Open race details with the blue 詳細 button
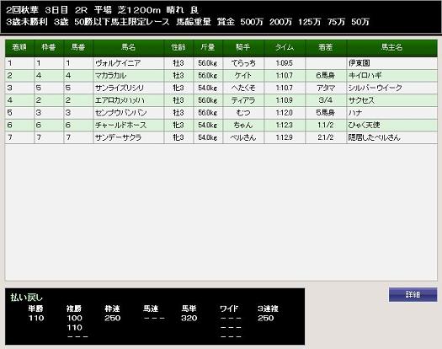 pyautogui.click(x=413, y=294)
